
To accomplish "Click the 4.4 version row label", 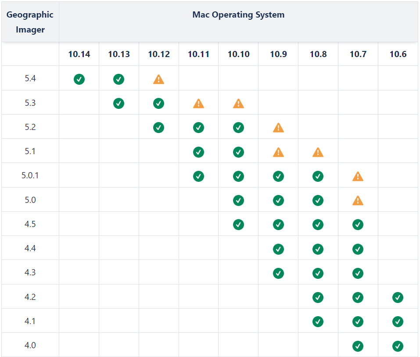I will pyautogui.click(x=30, y=249).
